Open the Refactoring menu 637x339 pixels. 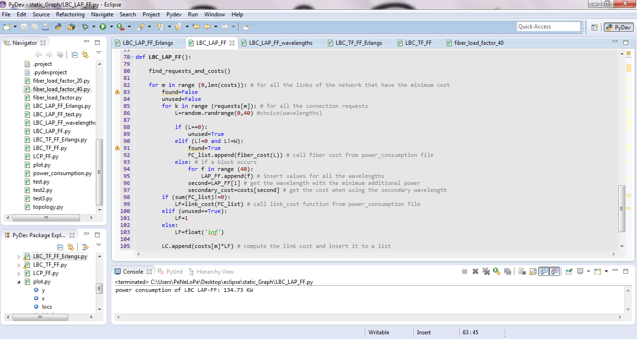click(x=70, y=14)
